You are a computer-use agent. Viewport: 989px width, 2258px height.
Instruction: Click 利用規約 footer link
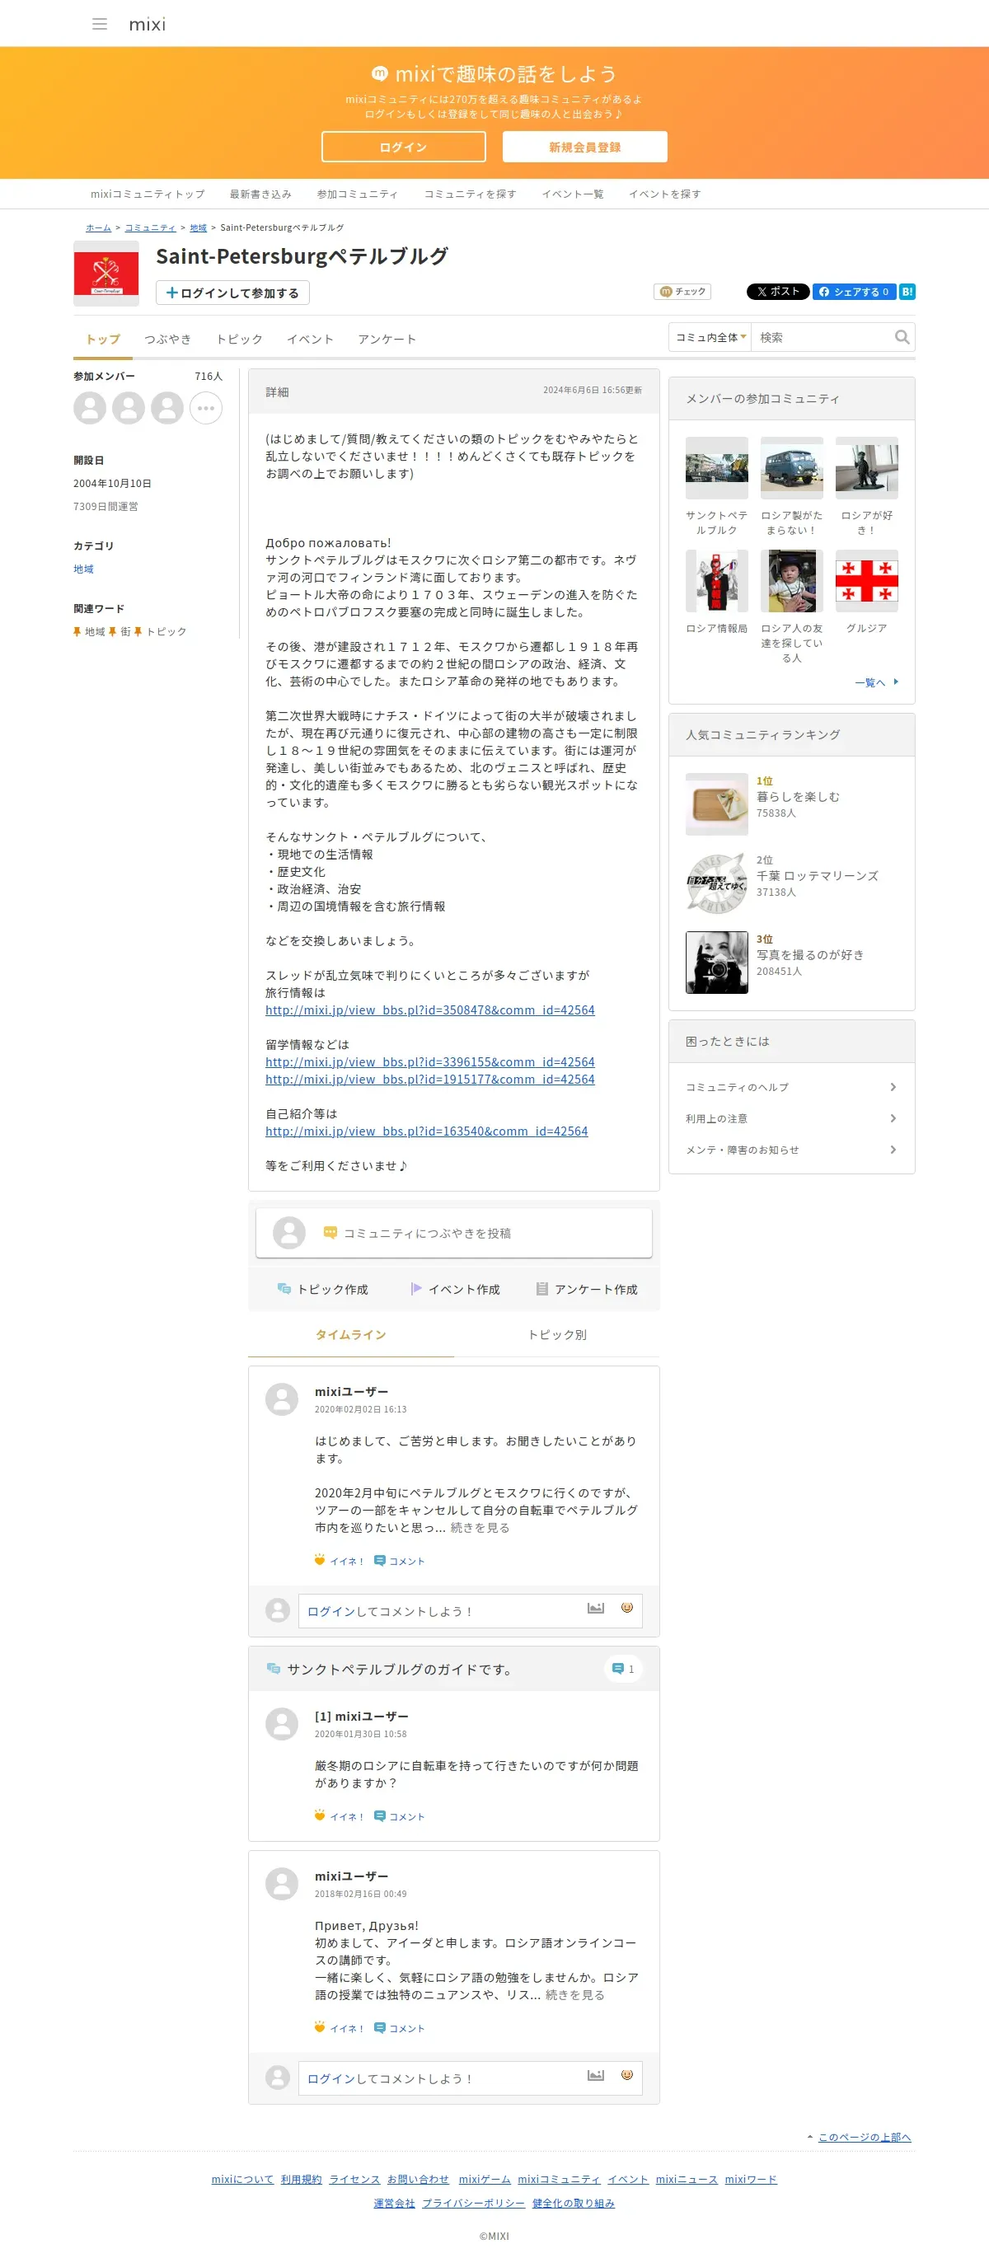click(302, 2180)
